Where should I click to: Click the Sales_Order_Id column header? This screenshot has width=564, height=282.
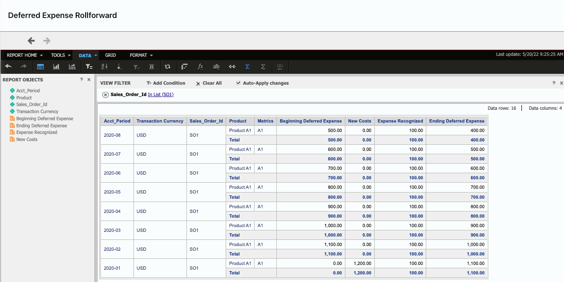pos(206,121)
